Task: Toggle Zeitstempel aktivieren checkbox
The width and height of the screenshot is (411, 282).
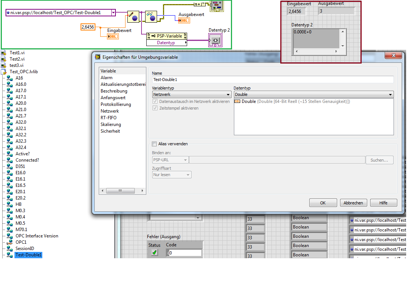Action: tap(156, 108)
